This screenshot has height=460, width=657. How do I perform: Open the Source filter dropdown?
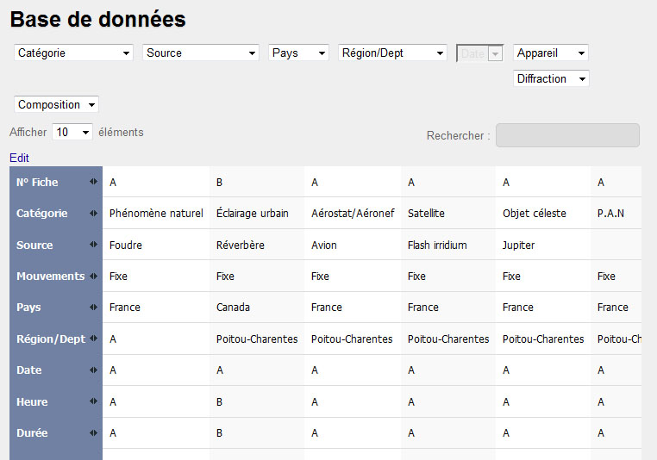tap(201, 53)
